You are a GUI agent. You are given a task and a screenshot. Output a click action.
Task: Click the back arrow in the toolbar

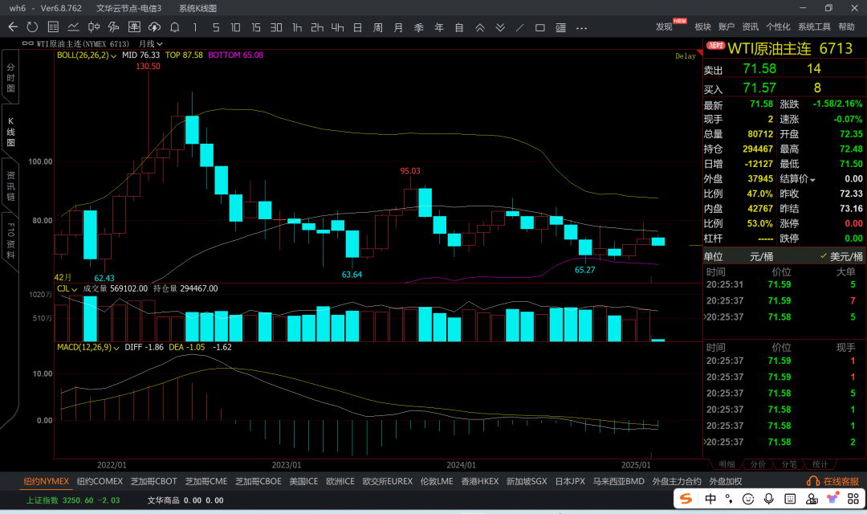point(13,27)
